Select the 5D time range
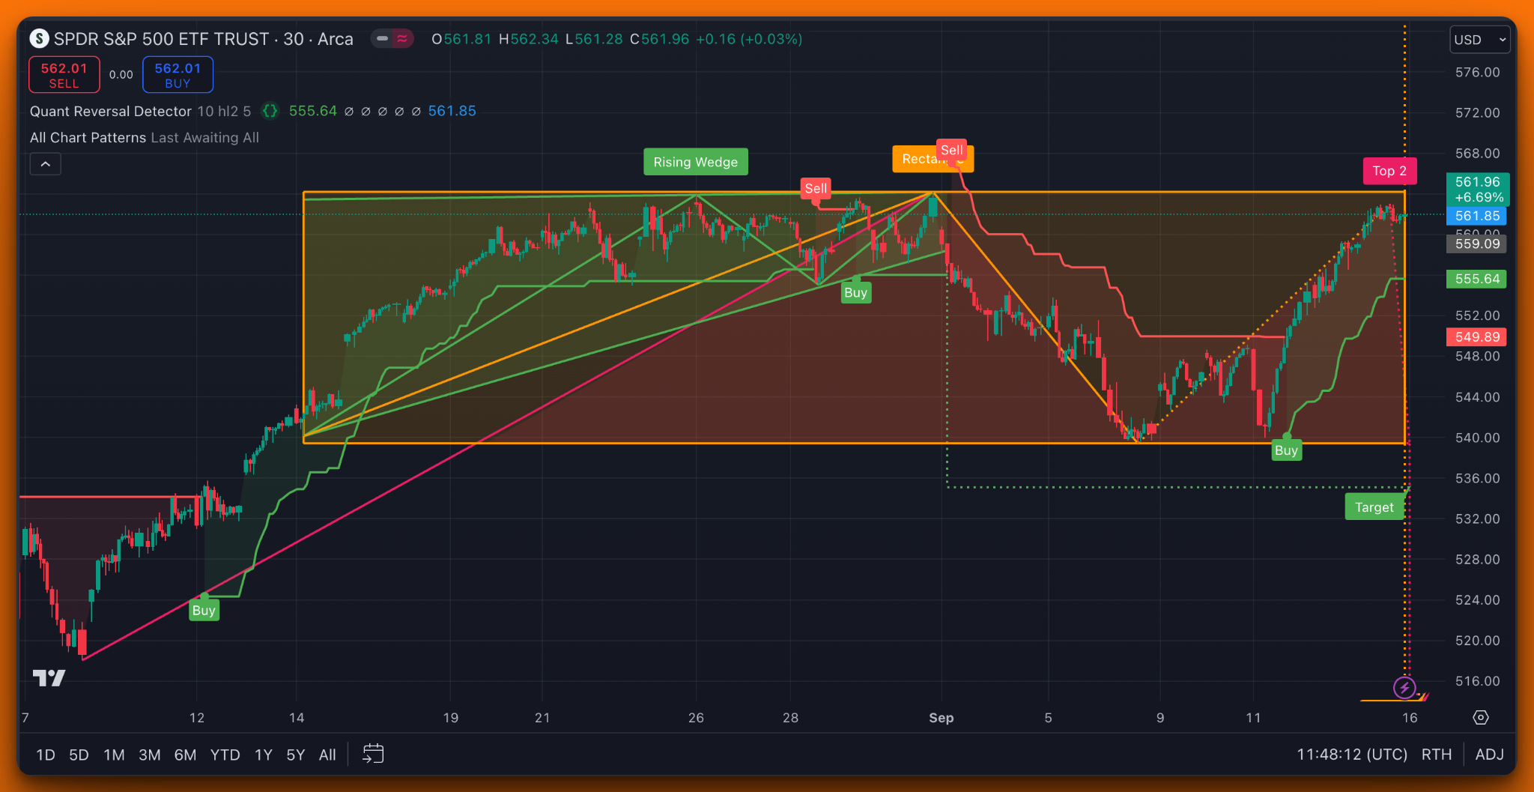Screen dimensions: 1534x792 (x=79, y=755)
